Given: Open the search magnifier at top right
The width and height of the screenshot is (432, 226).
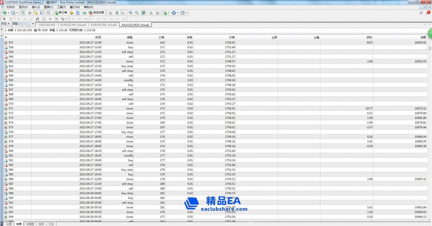Looking at the screenshot, I should coord(421,13).
